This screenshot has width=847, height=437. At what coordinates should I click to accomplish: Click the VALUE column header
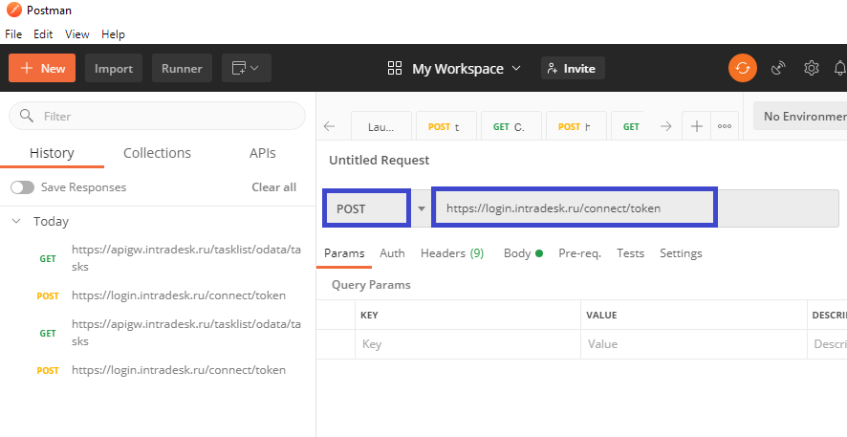point(601,315)
